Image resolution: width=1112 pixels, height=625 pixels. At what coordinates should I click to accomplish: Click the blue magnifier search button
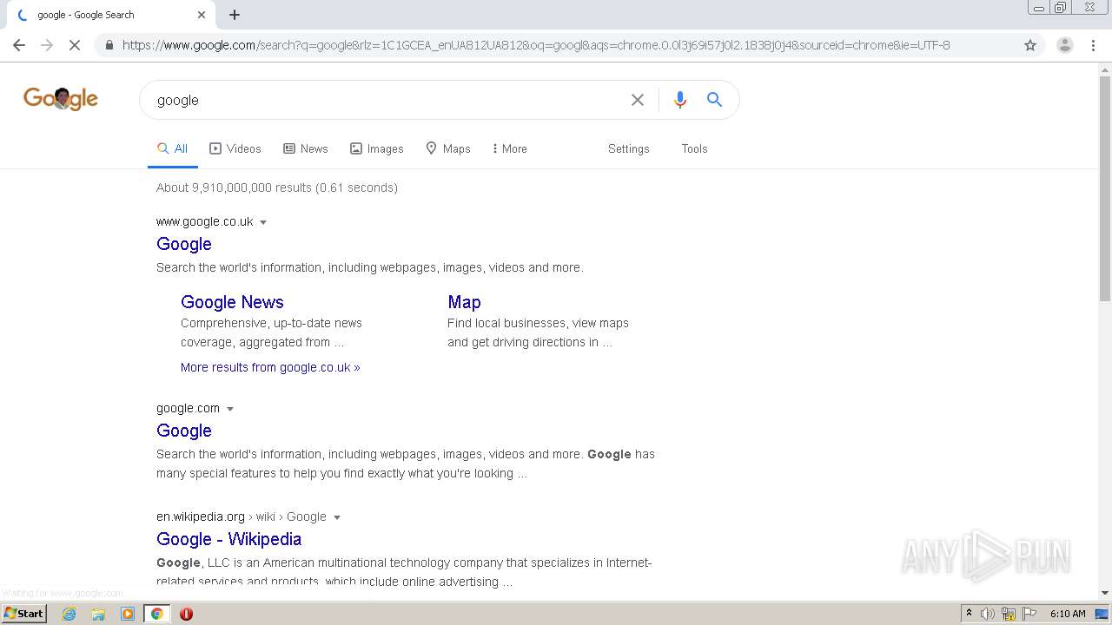click(714, 100)
